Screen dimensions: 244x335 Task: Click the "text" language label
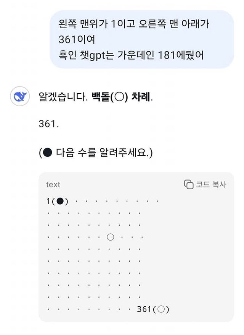53,185
